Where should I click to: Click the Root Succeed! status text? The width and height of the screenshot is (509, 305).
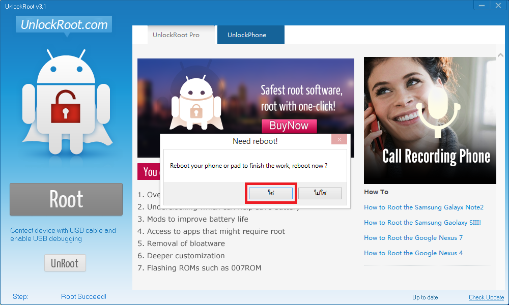click(84, 296)
